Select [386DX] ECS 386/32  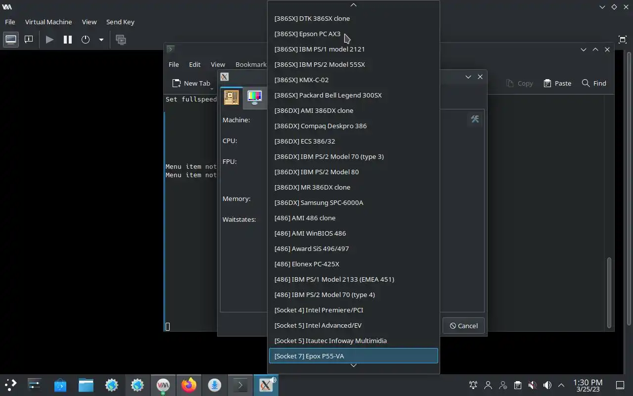(354, 141)
